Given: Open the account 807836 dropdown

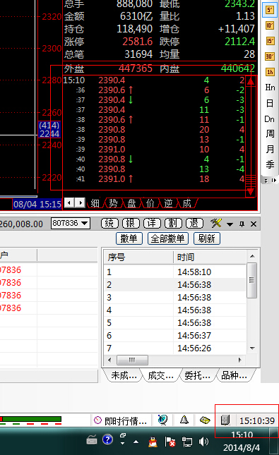Looking at the screenshot, I should pyautogui.click(x=71, y=223).
